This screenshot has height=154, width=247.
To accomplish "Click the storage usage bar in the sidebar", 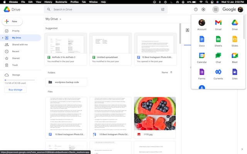I will (x=19, y=80).
